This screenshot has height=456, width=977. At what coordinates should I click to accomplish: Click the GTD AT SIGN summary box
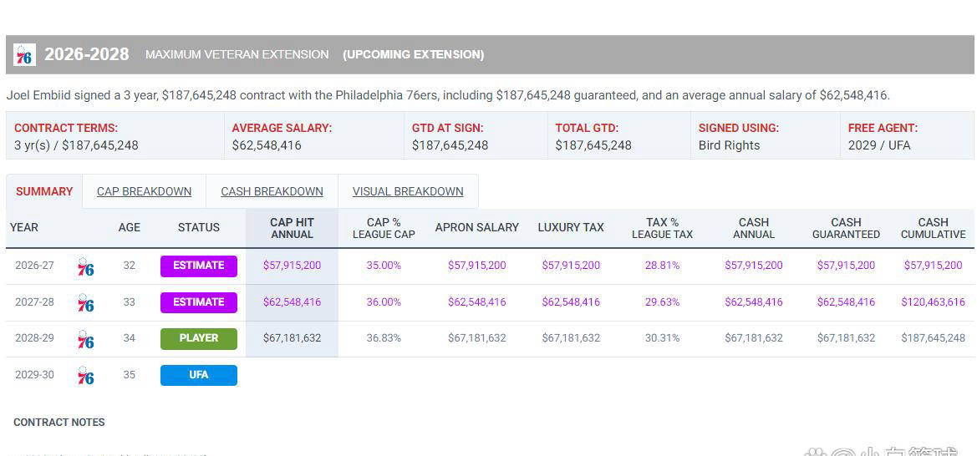click(x=476, y=136)
